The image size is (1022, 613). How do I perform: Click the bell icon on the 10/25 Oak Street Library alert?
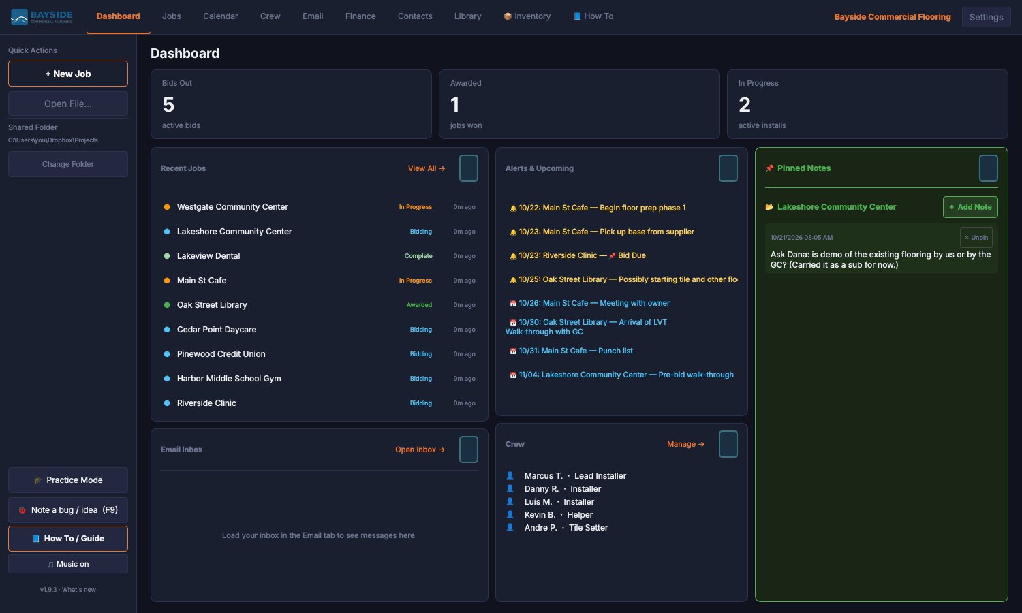click(513, 280)
